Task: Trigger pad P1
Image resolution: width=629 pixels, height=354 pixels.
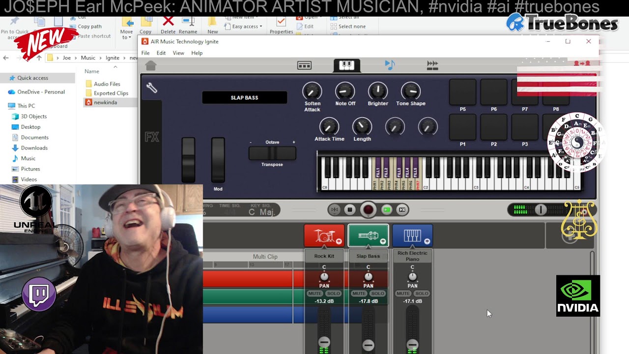Action: tap(462, 127)
